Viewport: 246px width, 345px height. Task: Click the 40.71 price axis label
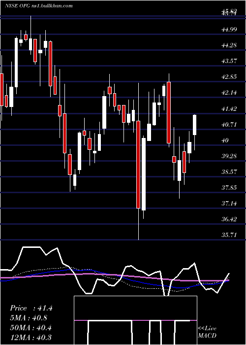click(x=229, y=124)
